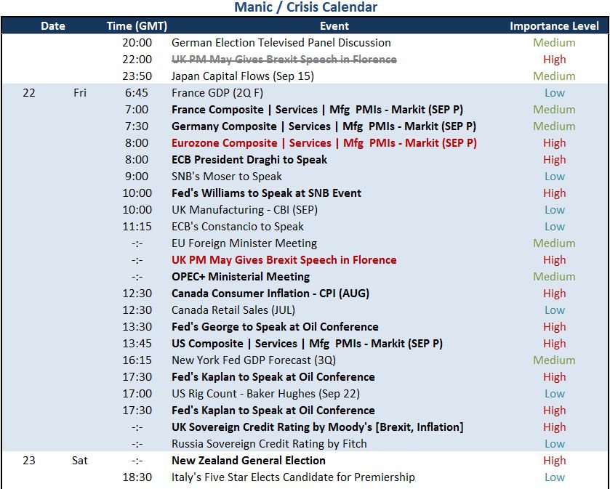This screenshot has width=610, height=489.
Task: Click the Low importance label for France GDP
Action: 554,93
